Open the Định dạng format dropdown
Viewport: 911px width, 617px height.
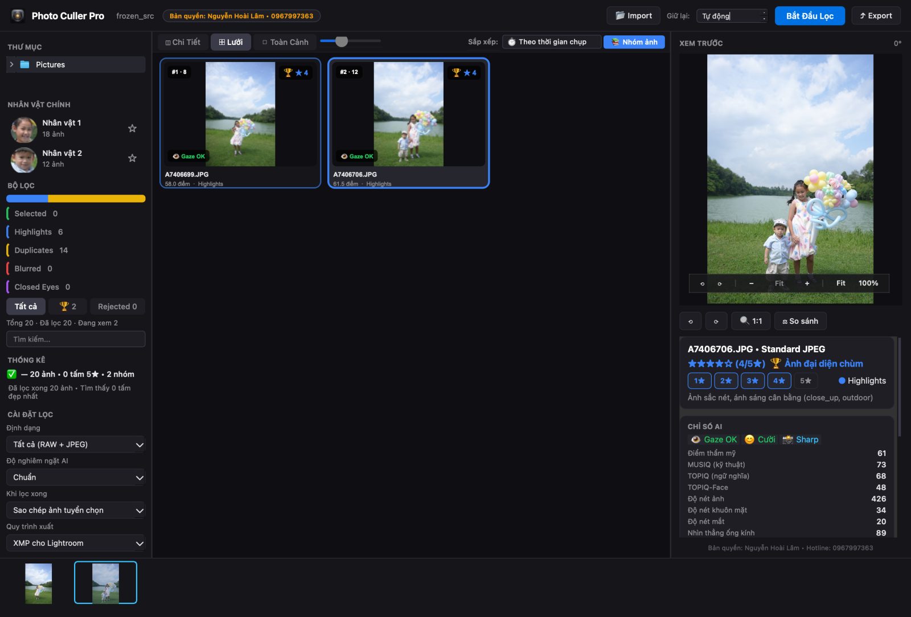[76, 445]
